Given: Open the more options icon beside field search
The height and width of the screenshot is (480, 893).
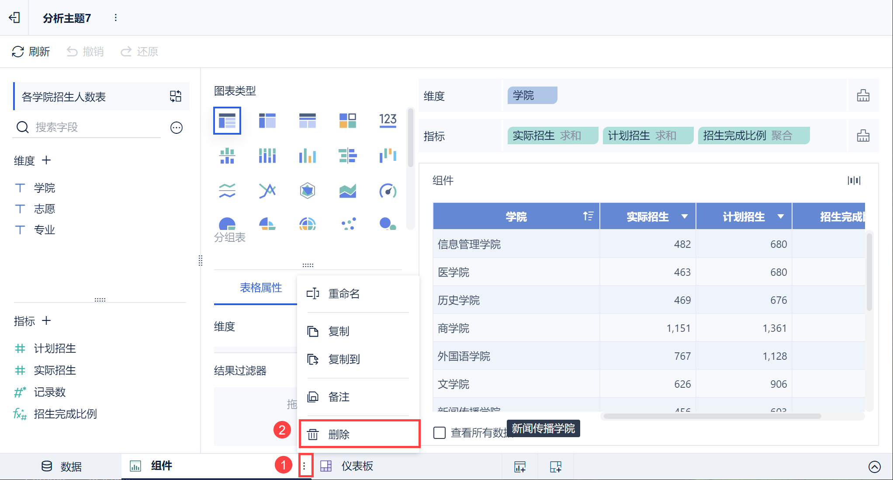Looking at the screenshot, I should click(177, 128).
